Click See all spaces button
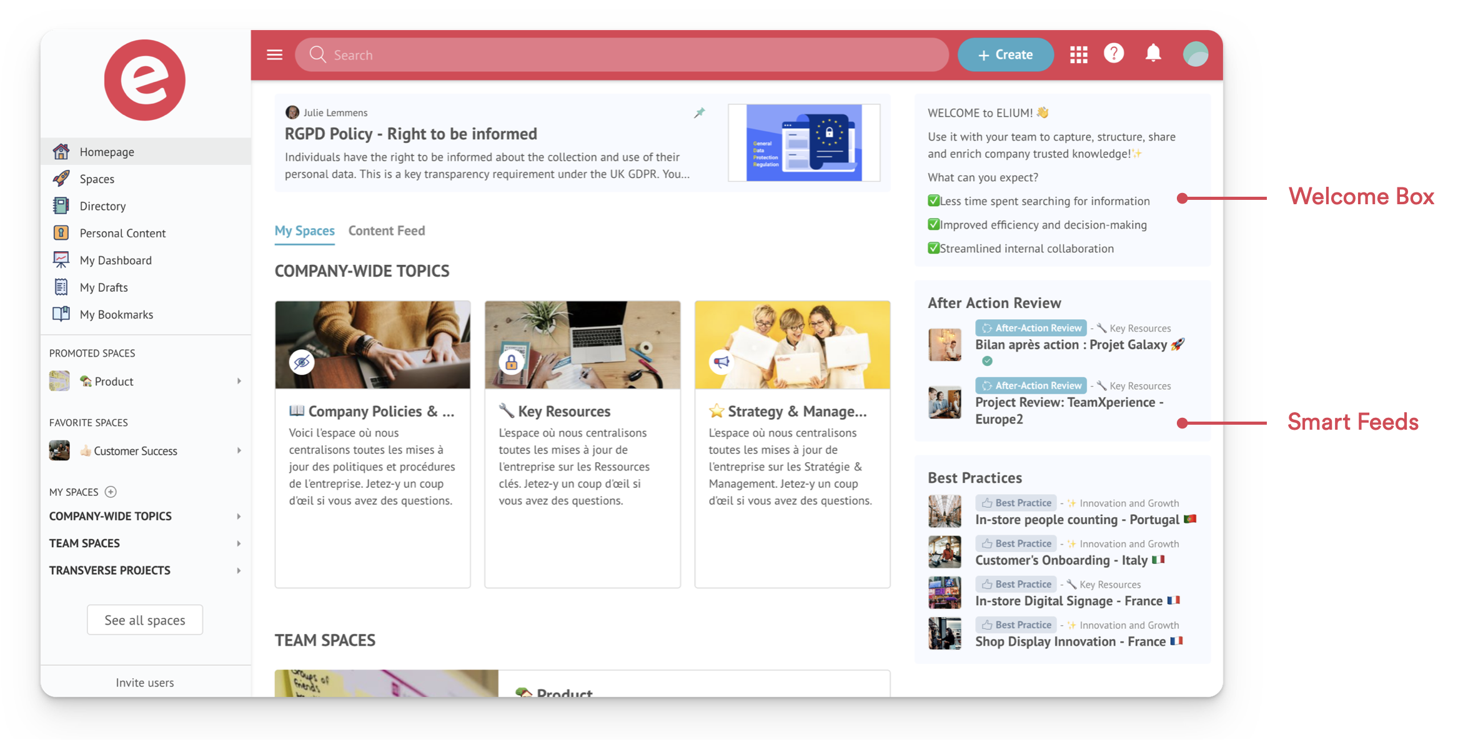 pyautogui.click(x=145, y=620)
